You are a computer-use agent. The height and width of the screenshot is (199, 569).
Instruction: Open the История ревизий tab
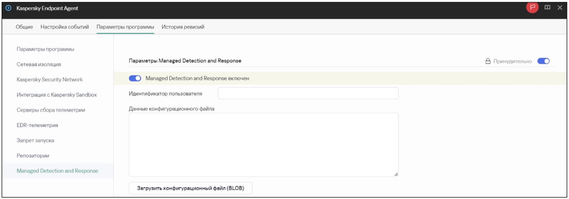tap(183, 27)
